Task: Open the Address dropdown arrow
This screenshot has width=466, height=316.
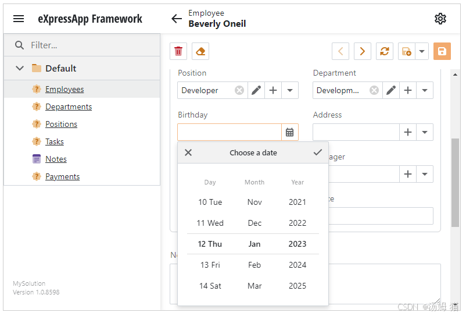Action: pyautogui.click(x=425, y=132)
